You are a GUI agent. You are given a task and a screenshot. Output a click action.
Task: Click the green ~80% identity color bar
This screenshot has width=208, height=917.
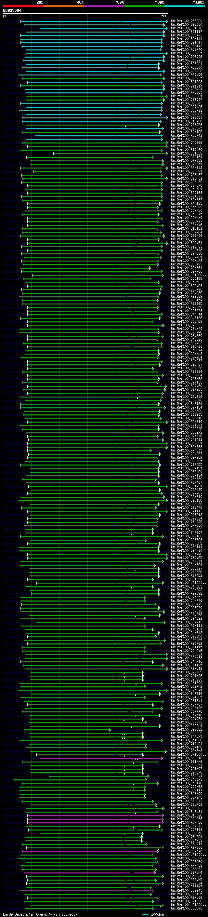[144, 6]
